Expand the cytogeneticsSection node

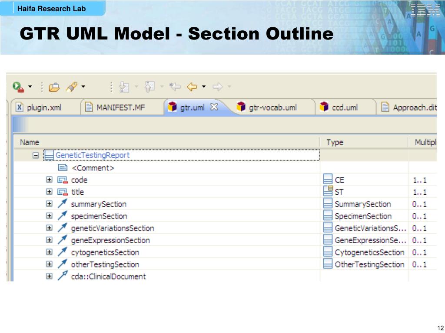point(49,252)
